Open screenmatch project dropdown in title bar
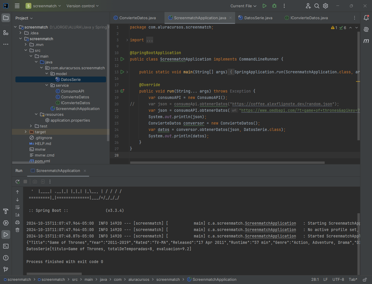Screen dimensions: 372x284 43,6
